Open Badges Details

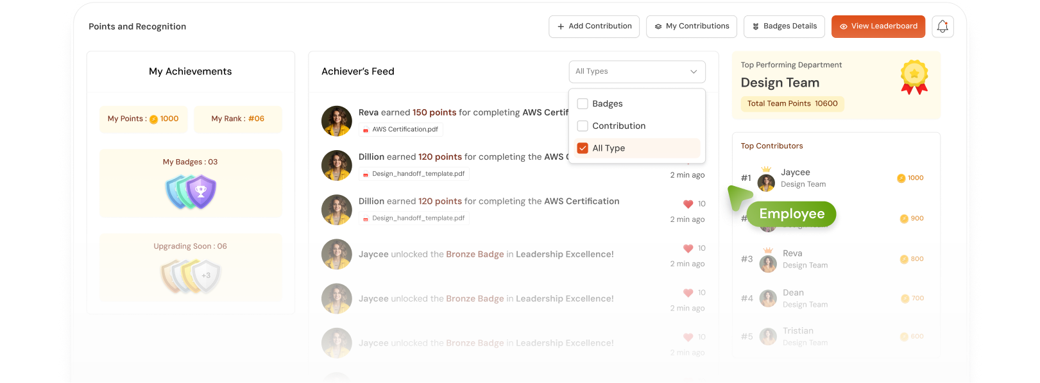pyautogui.click(x=784, y=26)
